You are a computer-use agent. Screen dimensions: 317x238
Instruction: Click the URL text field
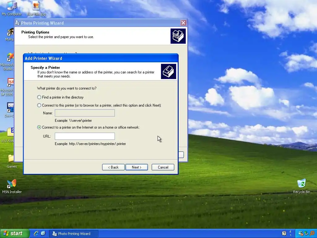click(85, 136)
